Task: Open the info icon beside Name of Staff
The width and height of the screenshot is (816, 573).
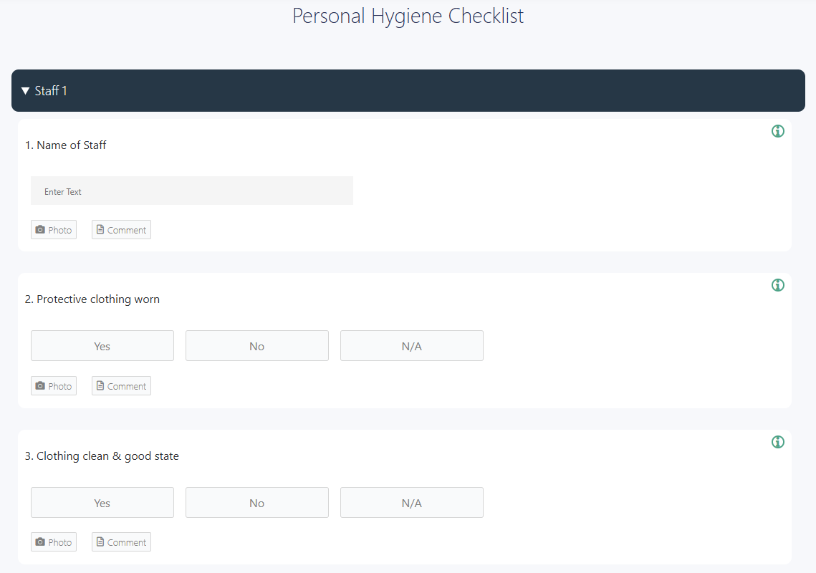Action: pyautogui.click(x=777, y=131)
